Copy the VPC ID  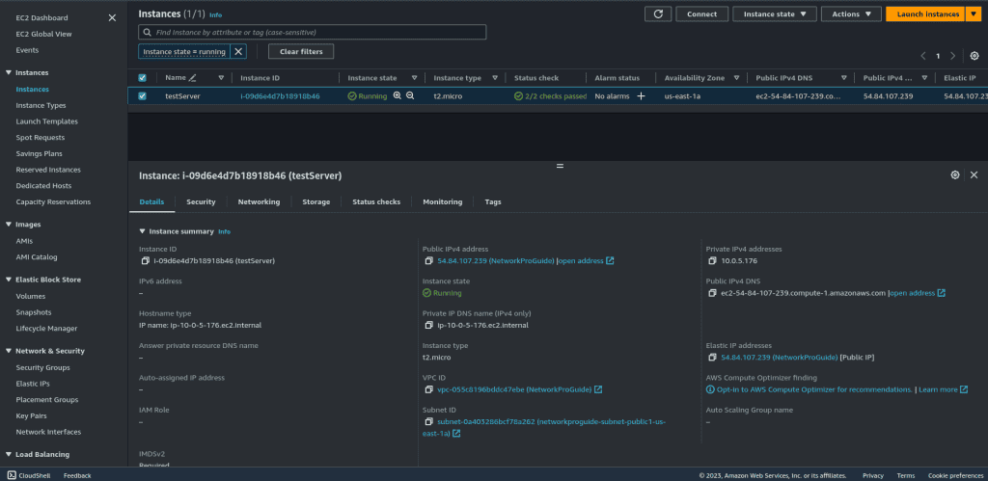[429, 389]
